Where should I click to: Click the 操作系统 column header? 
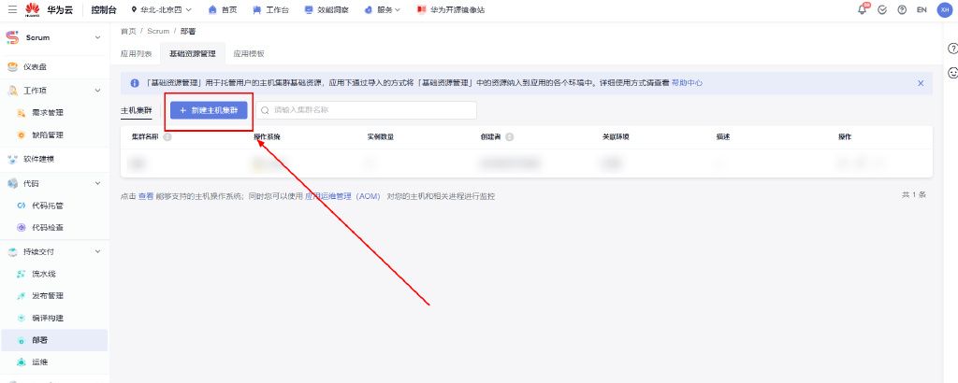[267, 137]
